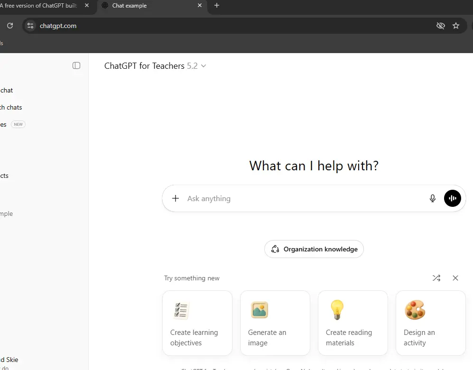Click the picture icon on Generate an image card
Image resolution: width=473 pixels, height=370 pixels.
pos(260,310)
